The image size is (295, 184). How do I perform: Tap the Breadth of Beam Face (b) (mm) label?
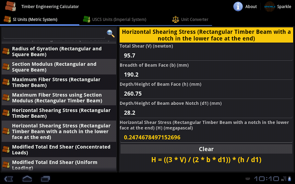click(154, 66)
